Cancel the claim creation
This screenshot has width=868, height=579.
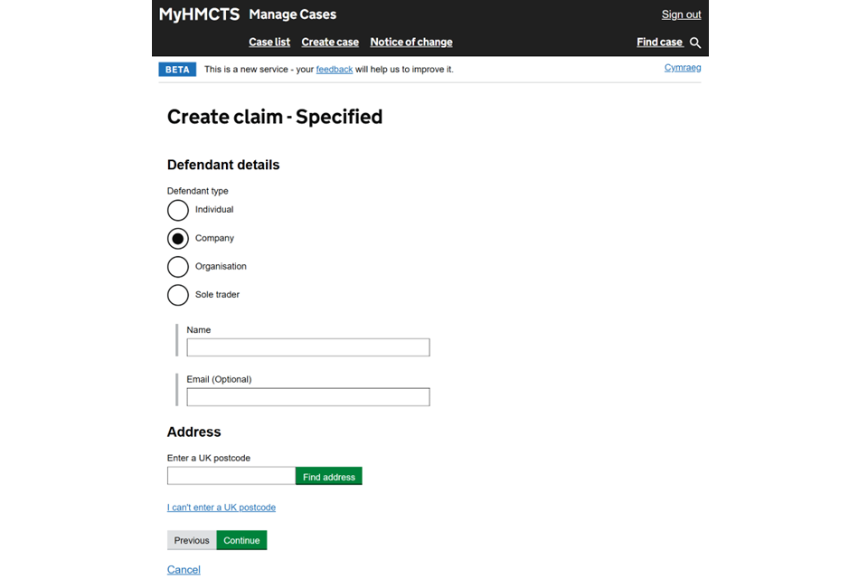coord(184,569)
